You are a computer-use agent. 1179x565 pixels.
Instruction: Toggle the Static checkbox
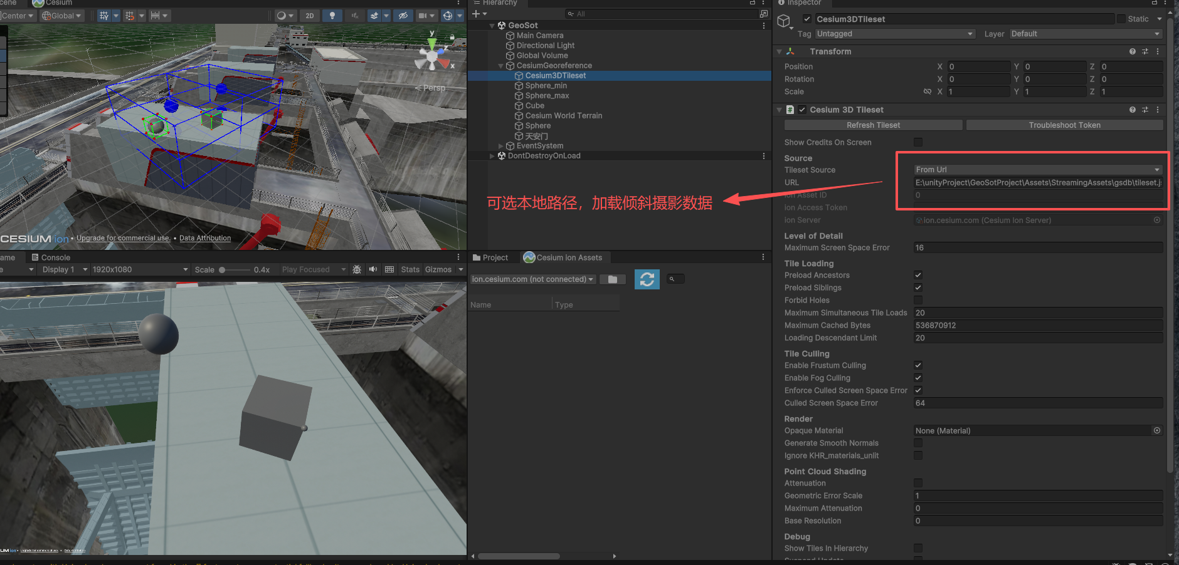(x=1121, y=19)
